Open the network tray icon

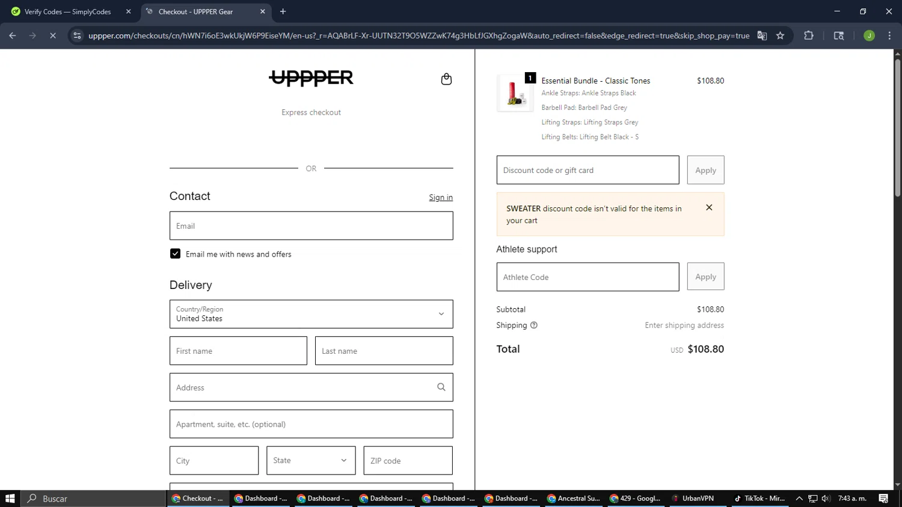coord(812,499)
